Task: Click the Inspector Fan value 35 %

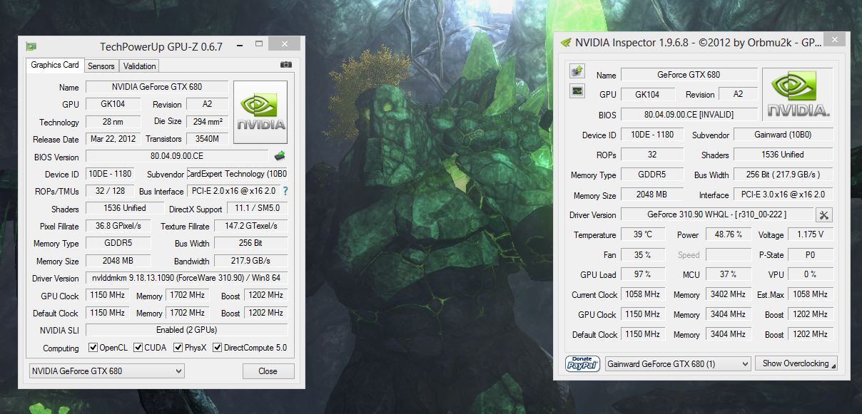Action: click(644, 254)
